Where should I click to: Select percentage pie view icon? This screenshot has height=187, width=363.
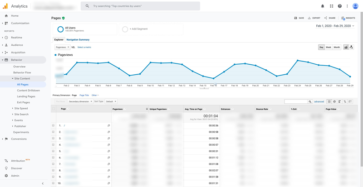tap(334, 101)
